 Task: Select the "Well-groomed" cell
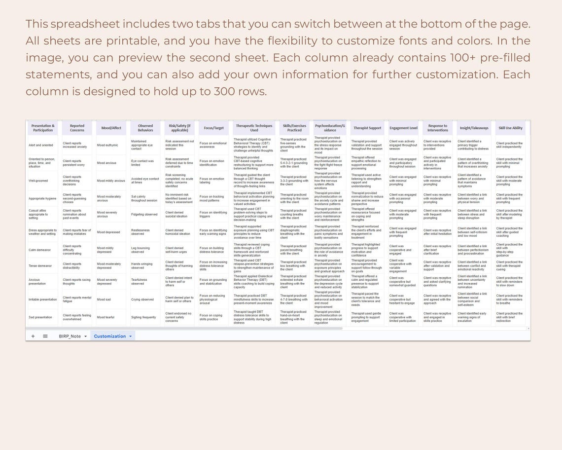[x=43, y=181]
